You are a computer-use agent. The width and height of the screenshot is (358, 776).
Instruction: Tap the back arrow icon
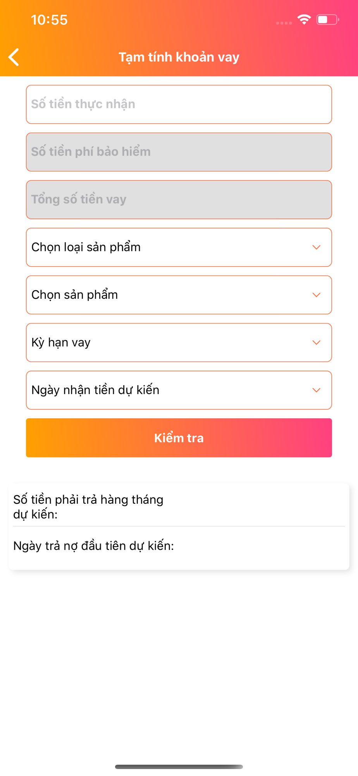[x=14, y=57]
